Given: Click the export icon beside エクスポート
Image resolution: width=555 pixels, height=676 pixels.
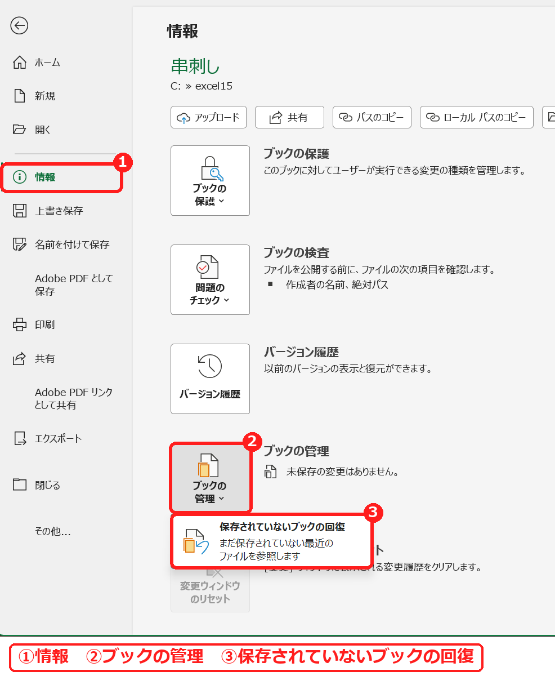Looking at the screenshot, I should (x=20, y=438).
